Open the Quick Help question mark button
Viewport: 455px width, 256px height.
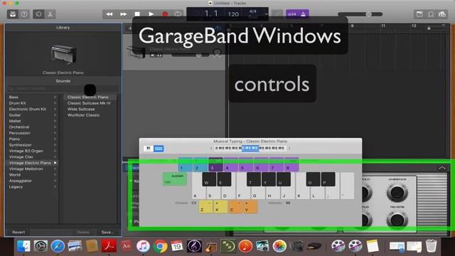coord(24,14)
